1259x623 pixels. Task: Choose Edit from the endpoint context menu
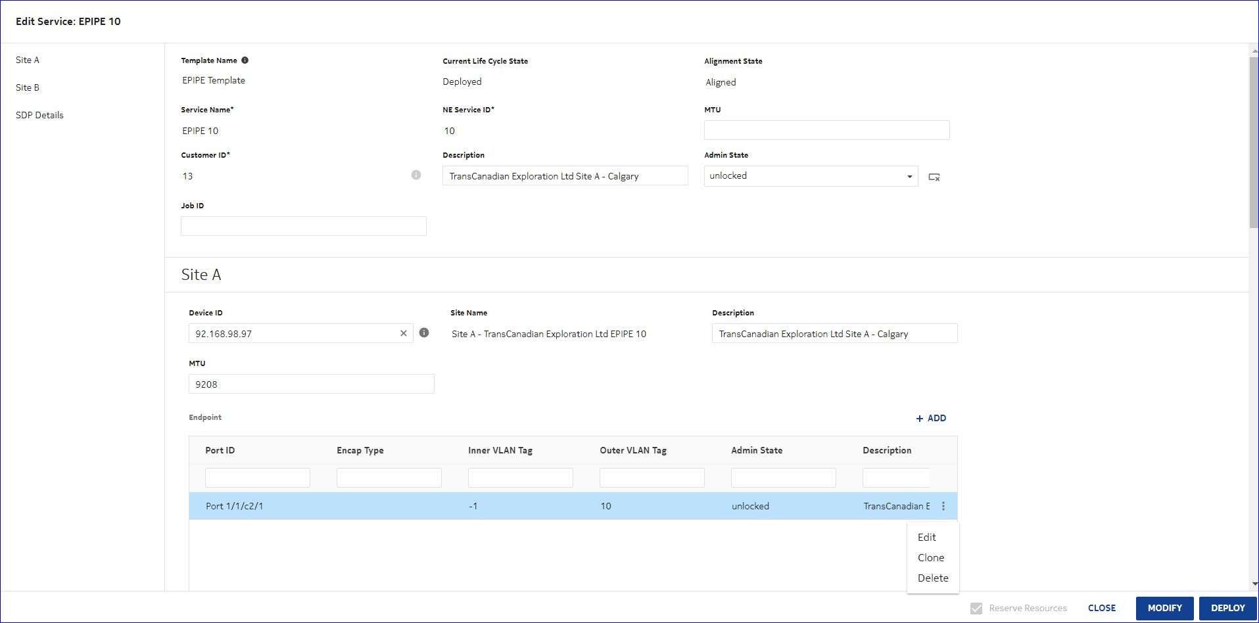click(927, 537)
